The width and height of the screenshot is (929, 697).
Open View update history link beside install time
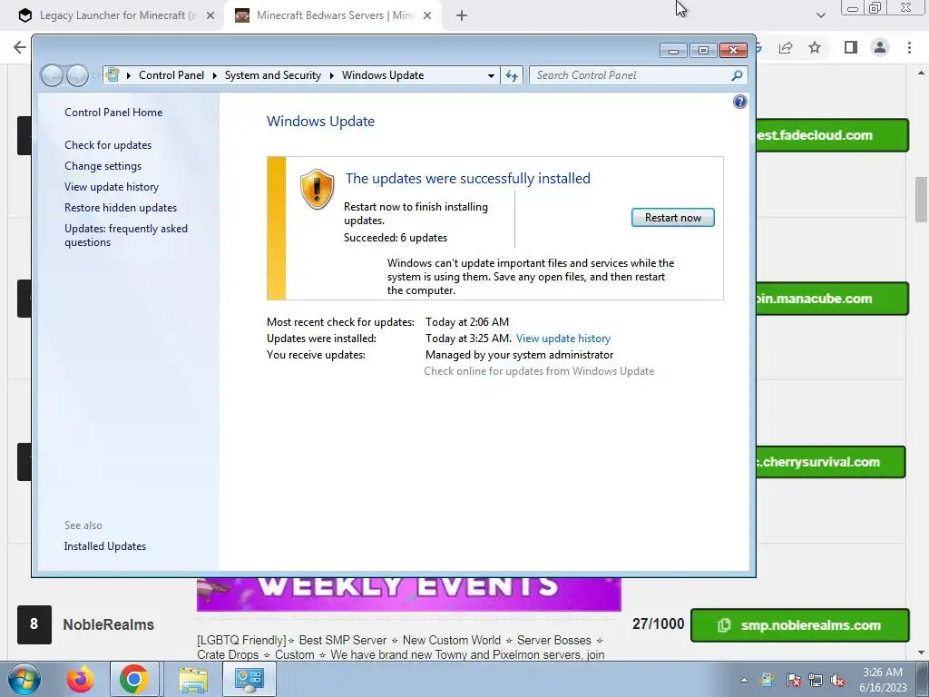tap(562, 339)
